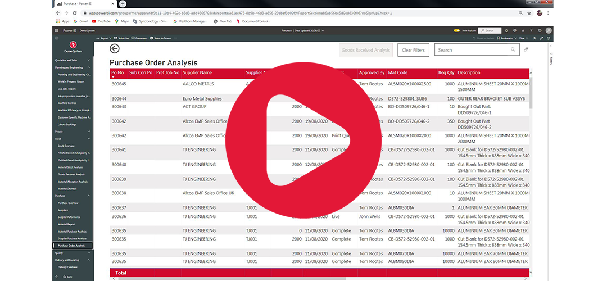Sort by the Supplier Name column header
Screen dimensions: 607x281
(x=197, y=72)
